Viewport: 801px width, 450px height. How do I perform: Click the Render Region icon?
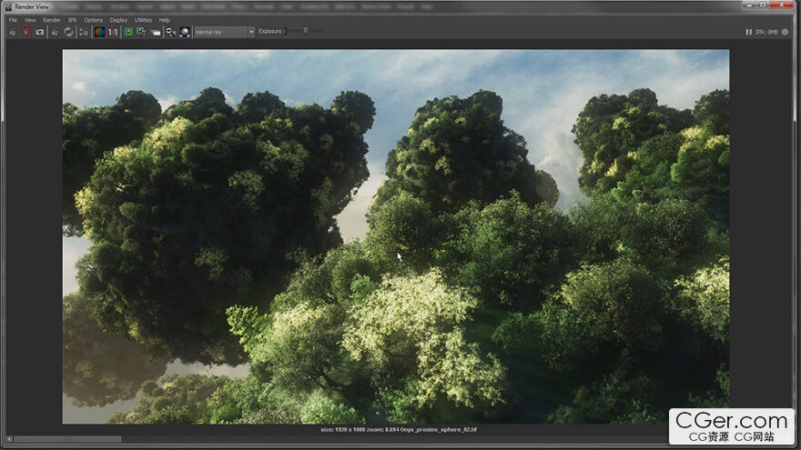[x=26, y=32]
